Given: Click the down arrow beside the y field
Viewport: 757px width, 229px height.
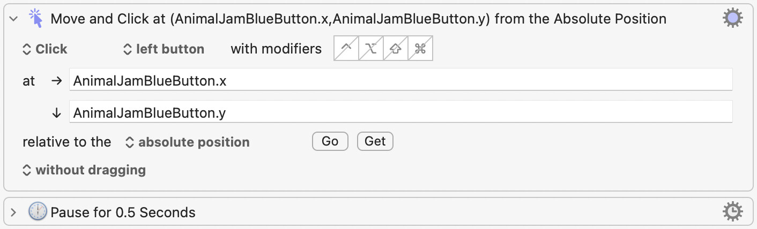Looking at the screenshot, I should (x=56, y=112).
